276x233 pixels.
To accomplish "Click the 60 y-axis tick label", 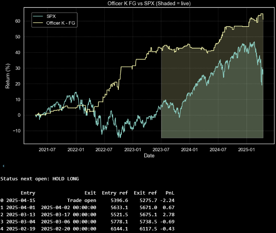I will pos(18,21).
